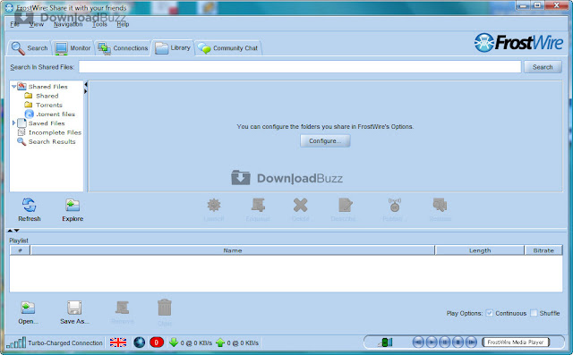Image resolution: width=573 pixels, height=355 pixels.
Task: Click the Search button beside the search field
Action: pyautogui.click(x=543, y=67)
